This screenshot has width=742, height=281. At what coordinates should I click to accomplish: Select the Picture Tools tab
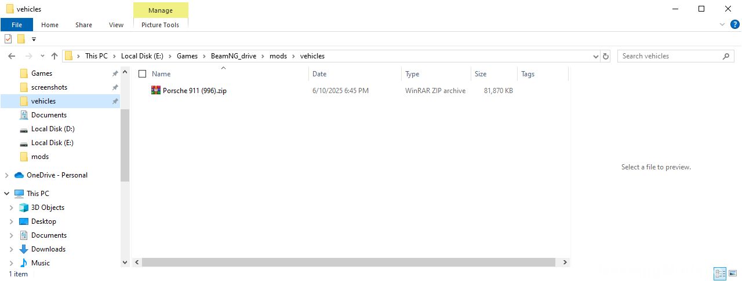[x=161, y=25]
